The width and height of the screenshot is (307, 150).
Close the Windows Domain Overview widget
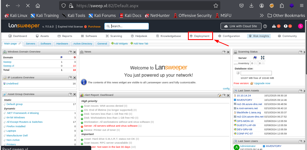pos(74,52)
